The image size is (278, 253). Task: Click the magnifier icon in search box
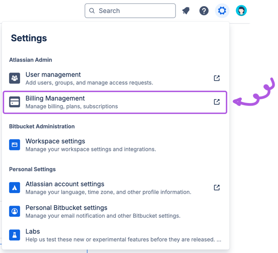click(x=92, y=10)
